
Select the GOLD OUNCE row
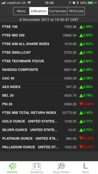(49, 121)
